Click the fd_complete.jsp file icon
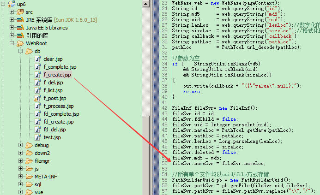 tap(38, 114)
